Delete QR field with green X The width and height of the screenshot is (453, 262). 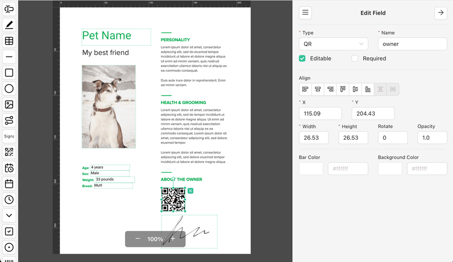190,191
